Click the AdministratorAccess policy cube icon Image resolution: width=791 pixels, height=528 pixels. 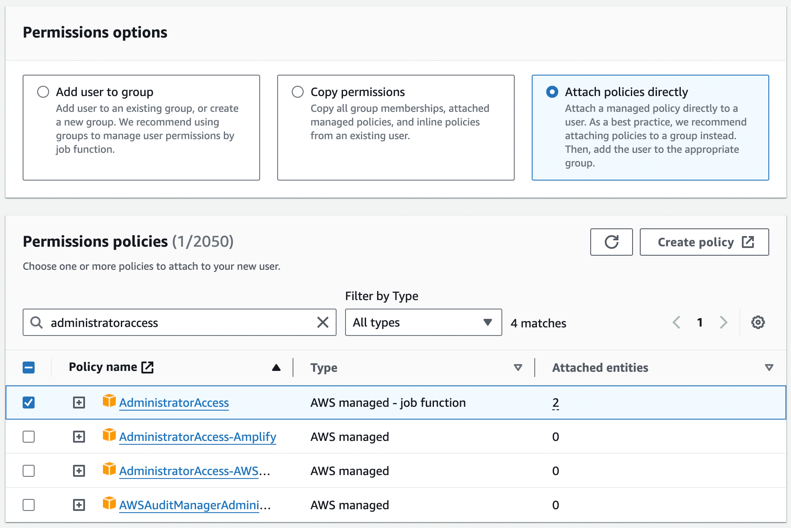109,400
